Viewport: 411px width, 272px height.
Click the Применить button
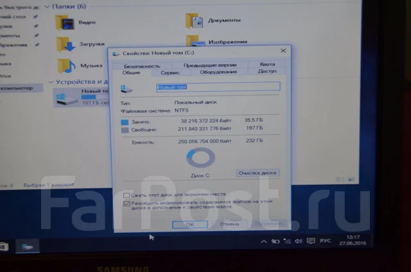pos(269,224)
